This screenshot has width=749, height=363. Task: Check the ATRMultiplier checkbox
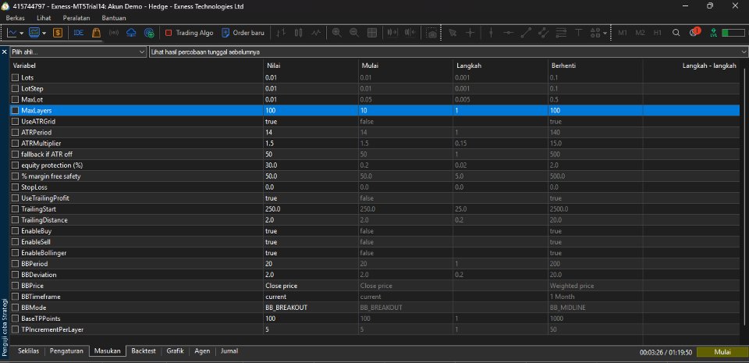click(x=16, y=144)
